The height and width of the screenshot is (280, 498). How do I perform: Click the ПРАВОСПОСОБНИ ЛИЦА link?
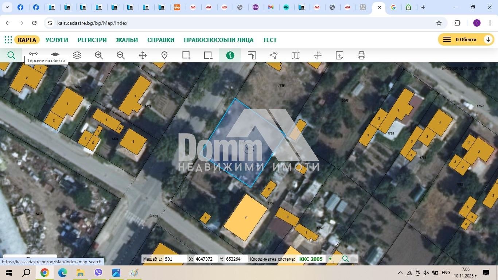point(218,40)
